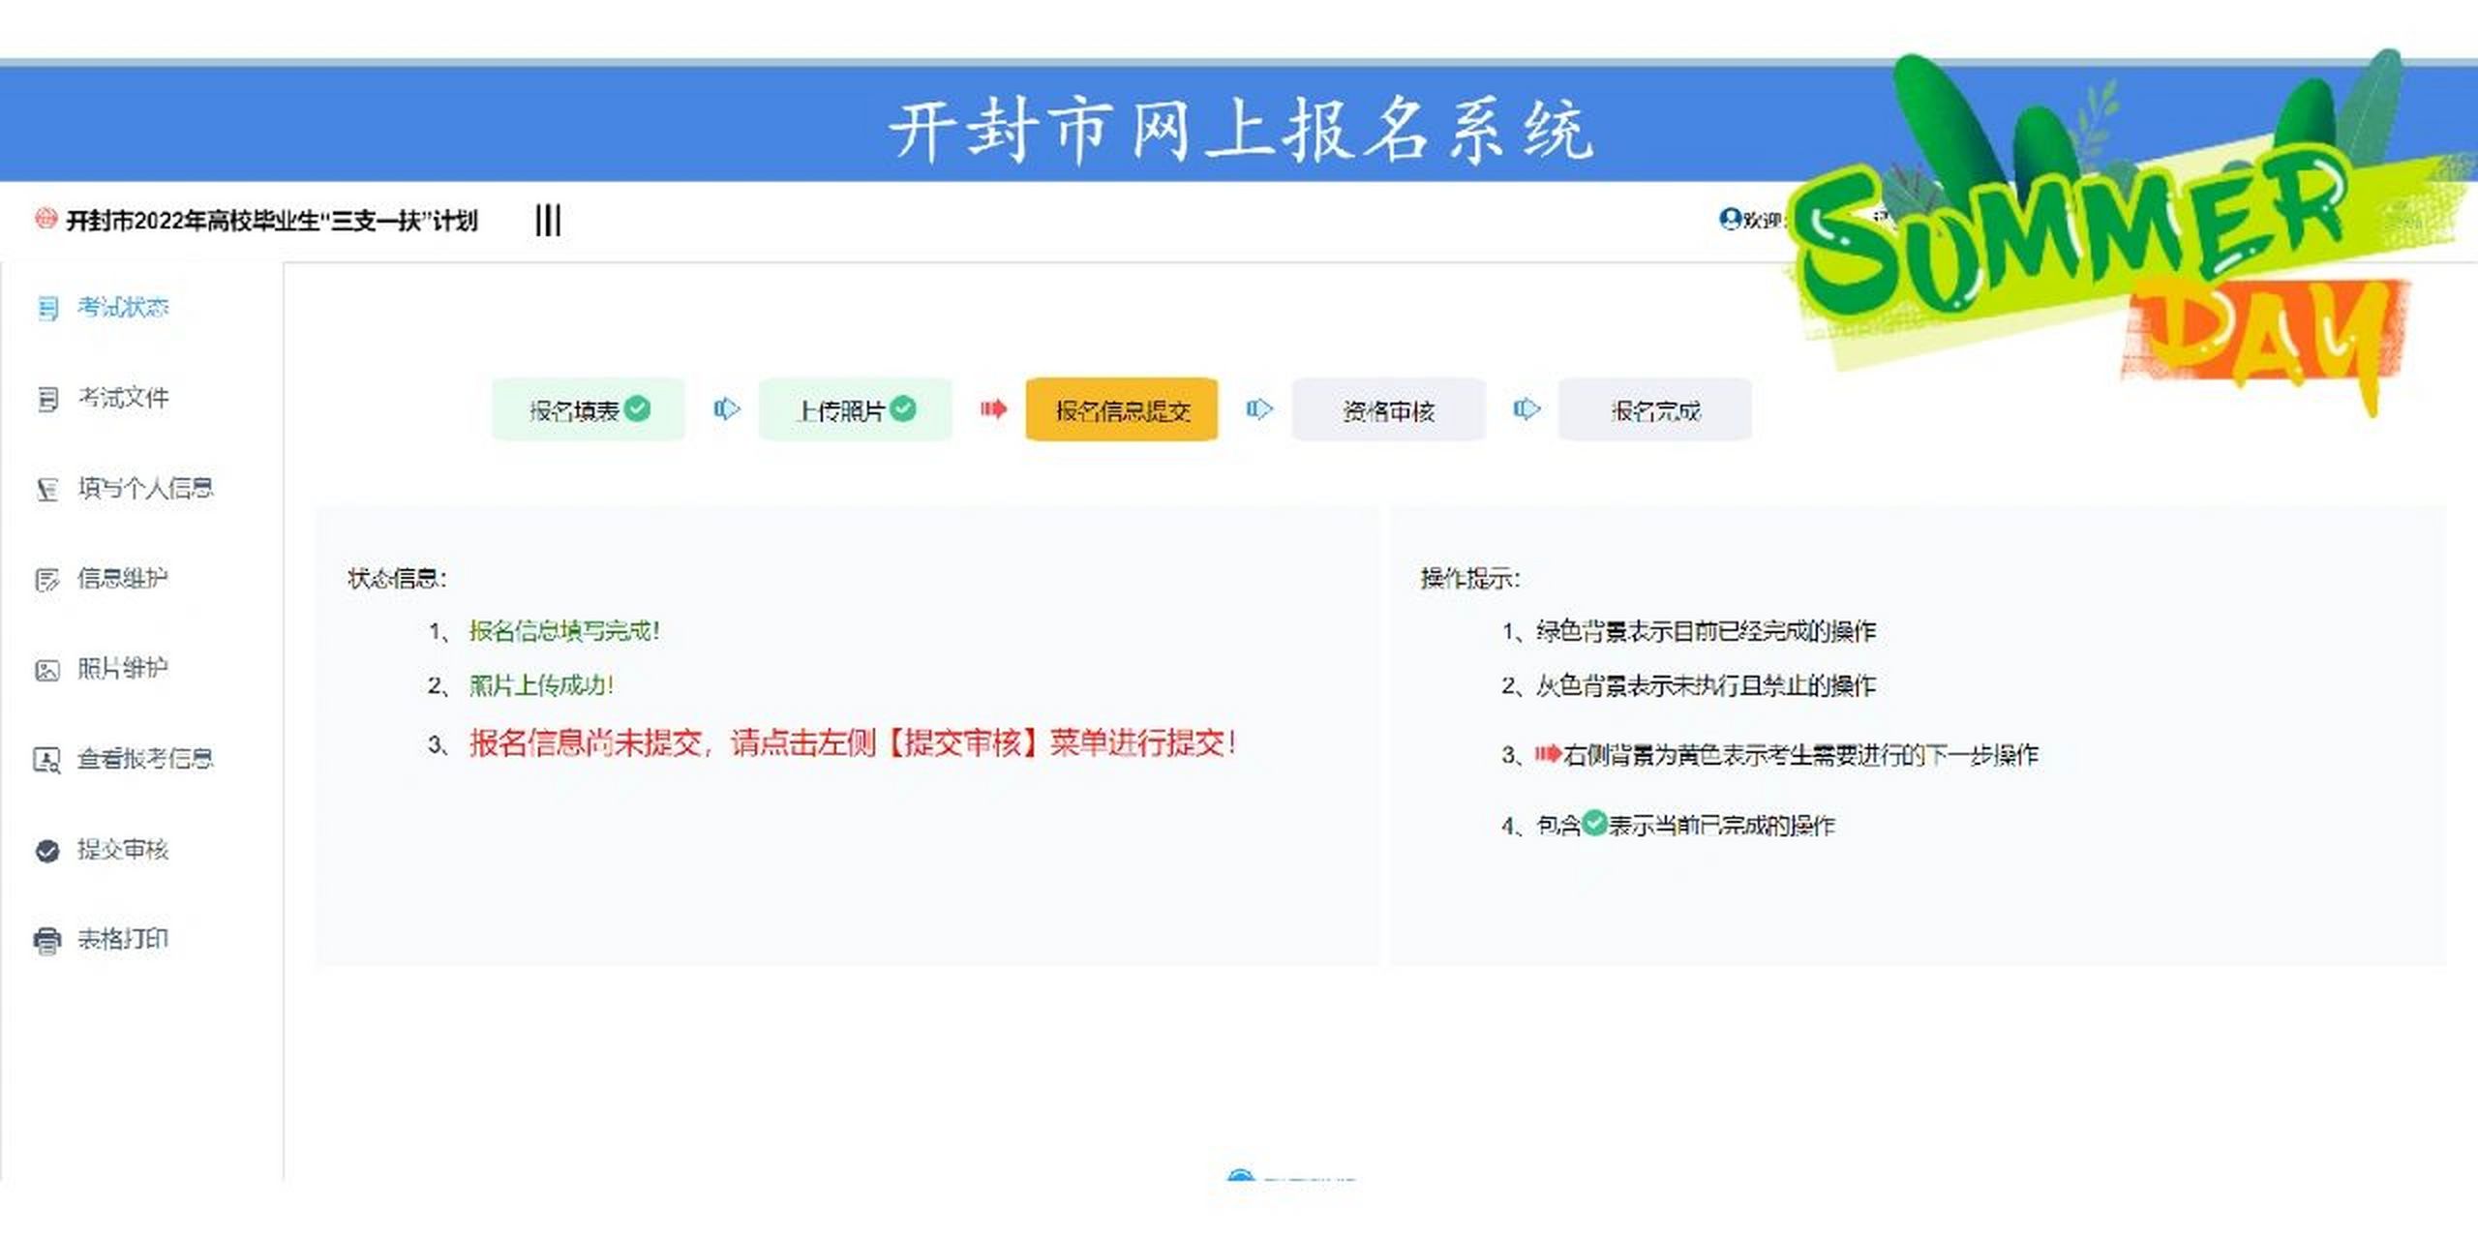Click status text 照片上传成功!

point(541,686)
